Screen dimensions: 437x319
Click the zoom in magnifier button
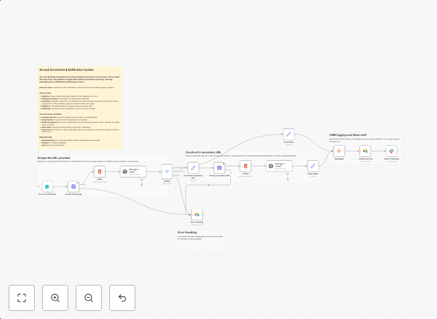(55, 298)
